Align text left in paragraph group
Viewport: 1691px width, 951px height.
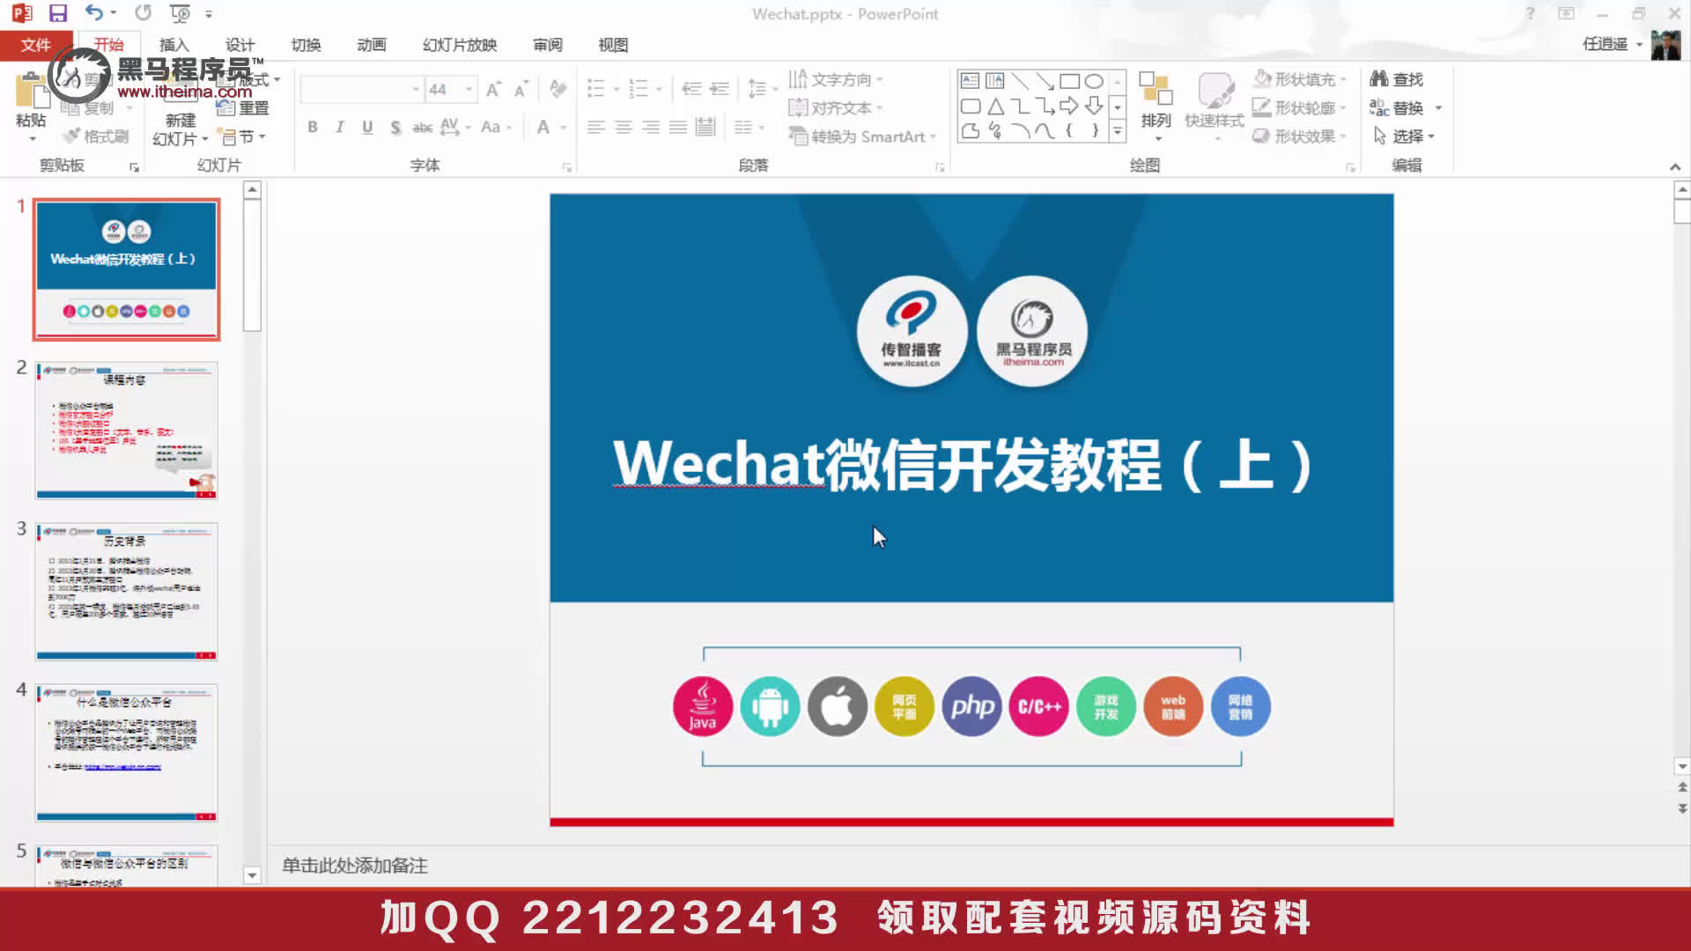tap(596, 128)
